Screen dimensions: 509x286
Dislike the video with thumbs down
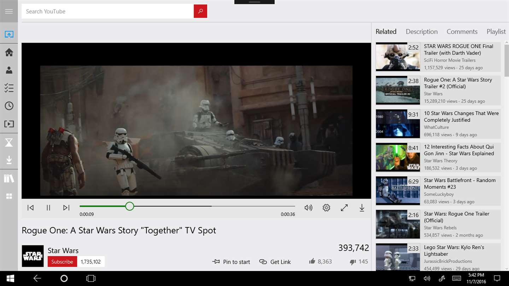pos(353,262)
